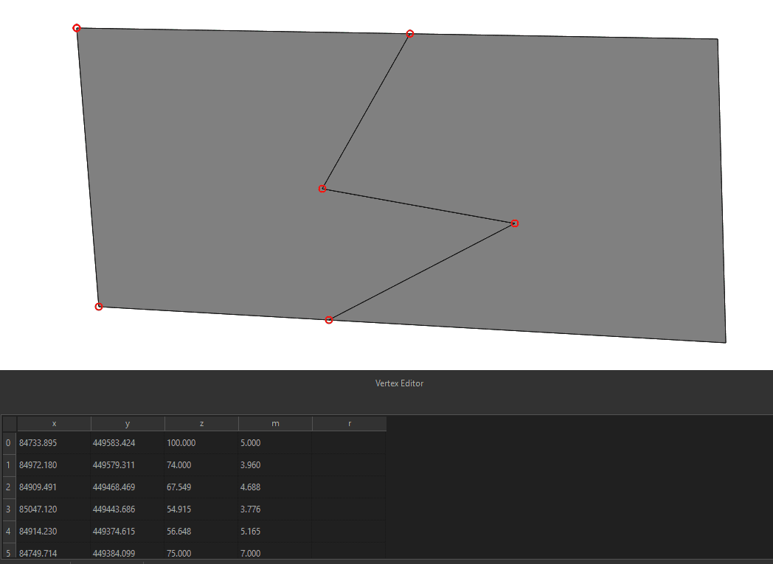Click the m column header
The height and width of the screenshot is (564, 773).
pyautogui.click(x=275, y=423)
